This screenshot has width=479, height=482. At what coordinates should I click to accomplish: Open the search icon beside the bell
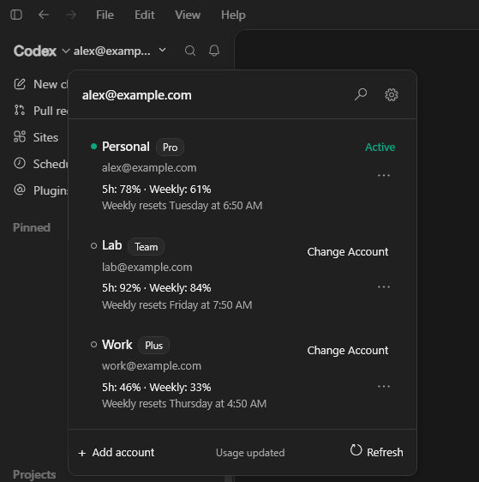pyautogui.click(x=190, y=51)
